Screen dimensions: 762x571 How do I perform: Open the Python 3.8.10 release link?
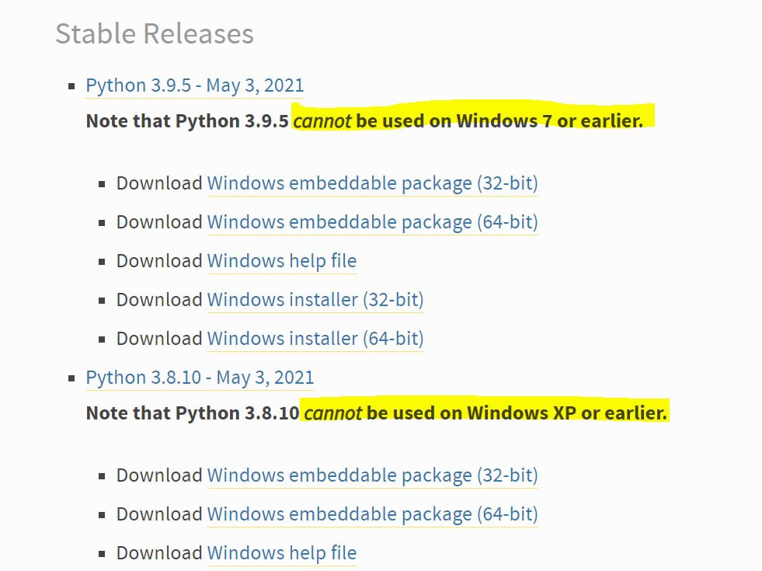(200, 378)
